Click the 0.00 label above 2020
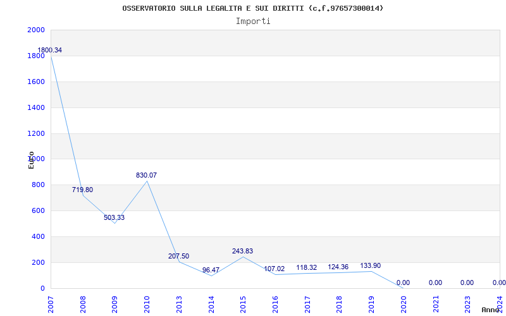The width and height of the screenshot is (506, 316). coord(403,283)
